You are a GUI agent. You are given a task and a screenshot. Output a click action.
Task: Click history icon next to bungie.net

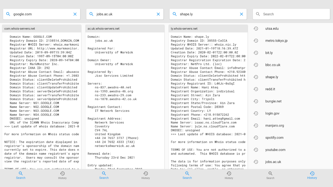pyautogui.click(x=256, y=101)
